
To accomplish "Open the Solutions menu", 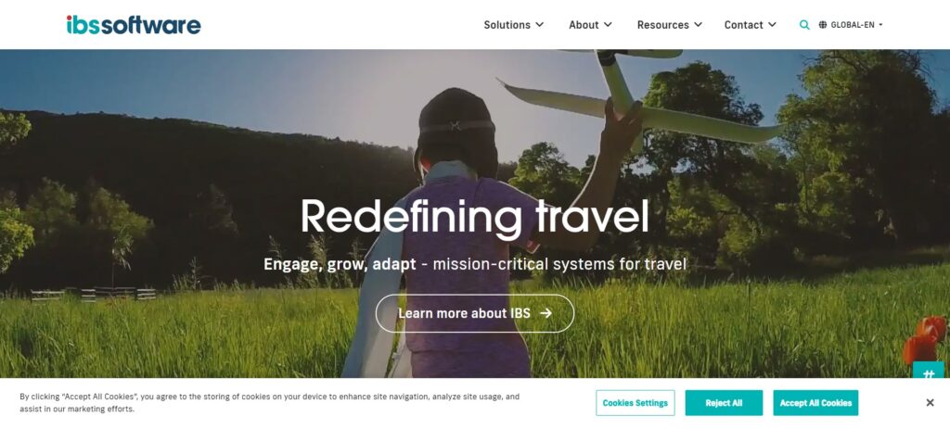I will [x=514, y=25].
